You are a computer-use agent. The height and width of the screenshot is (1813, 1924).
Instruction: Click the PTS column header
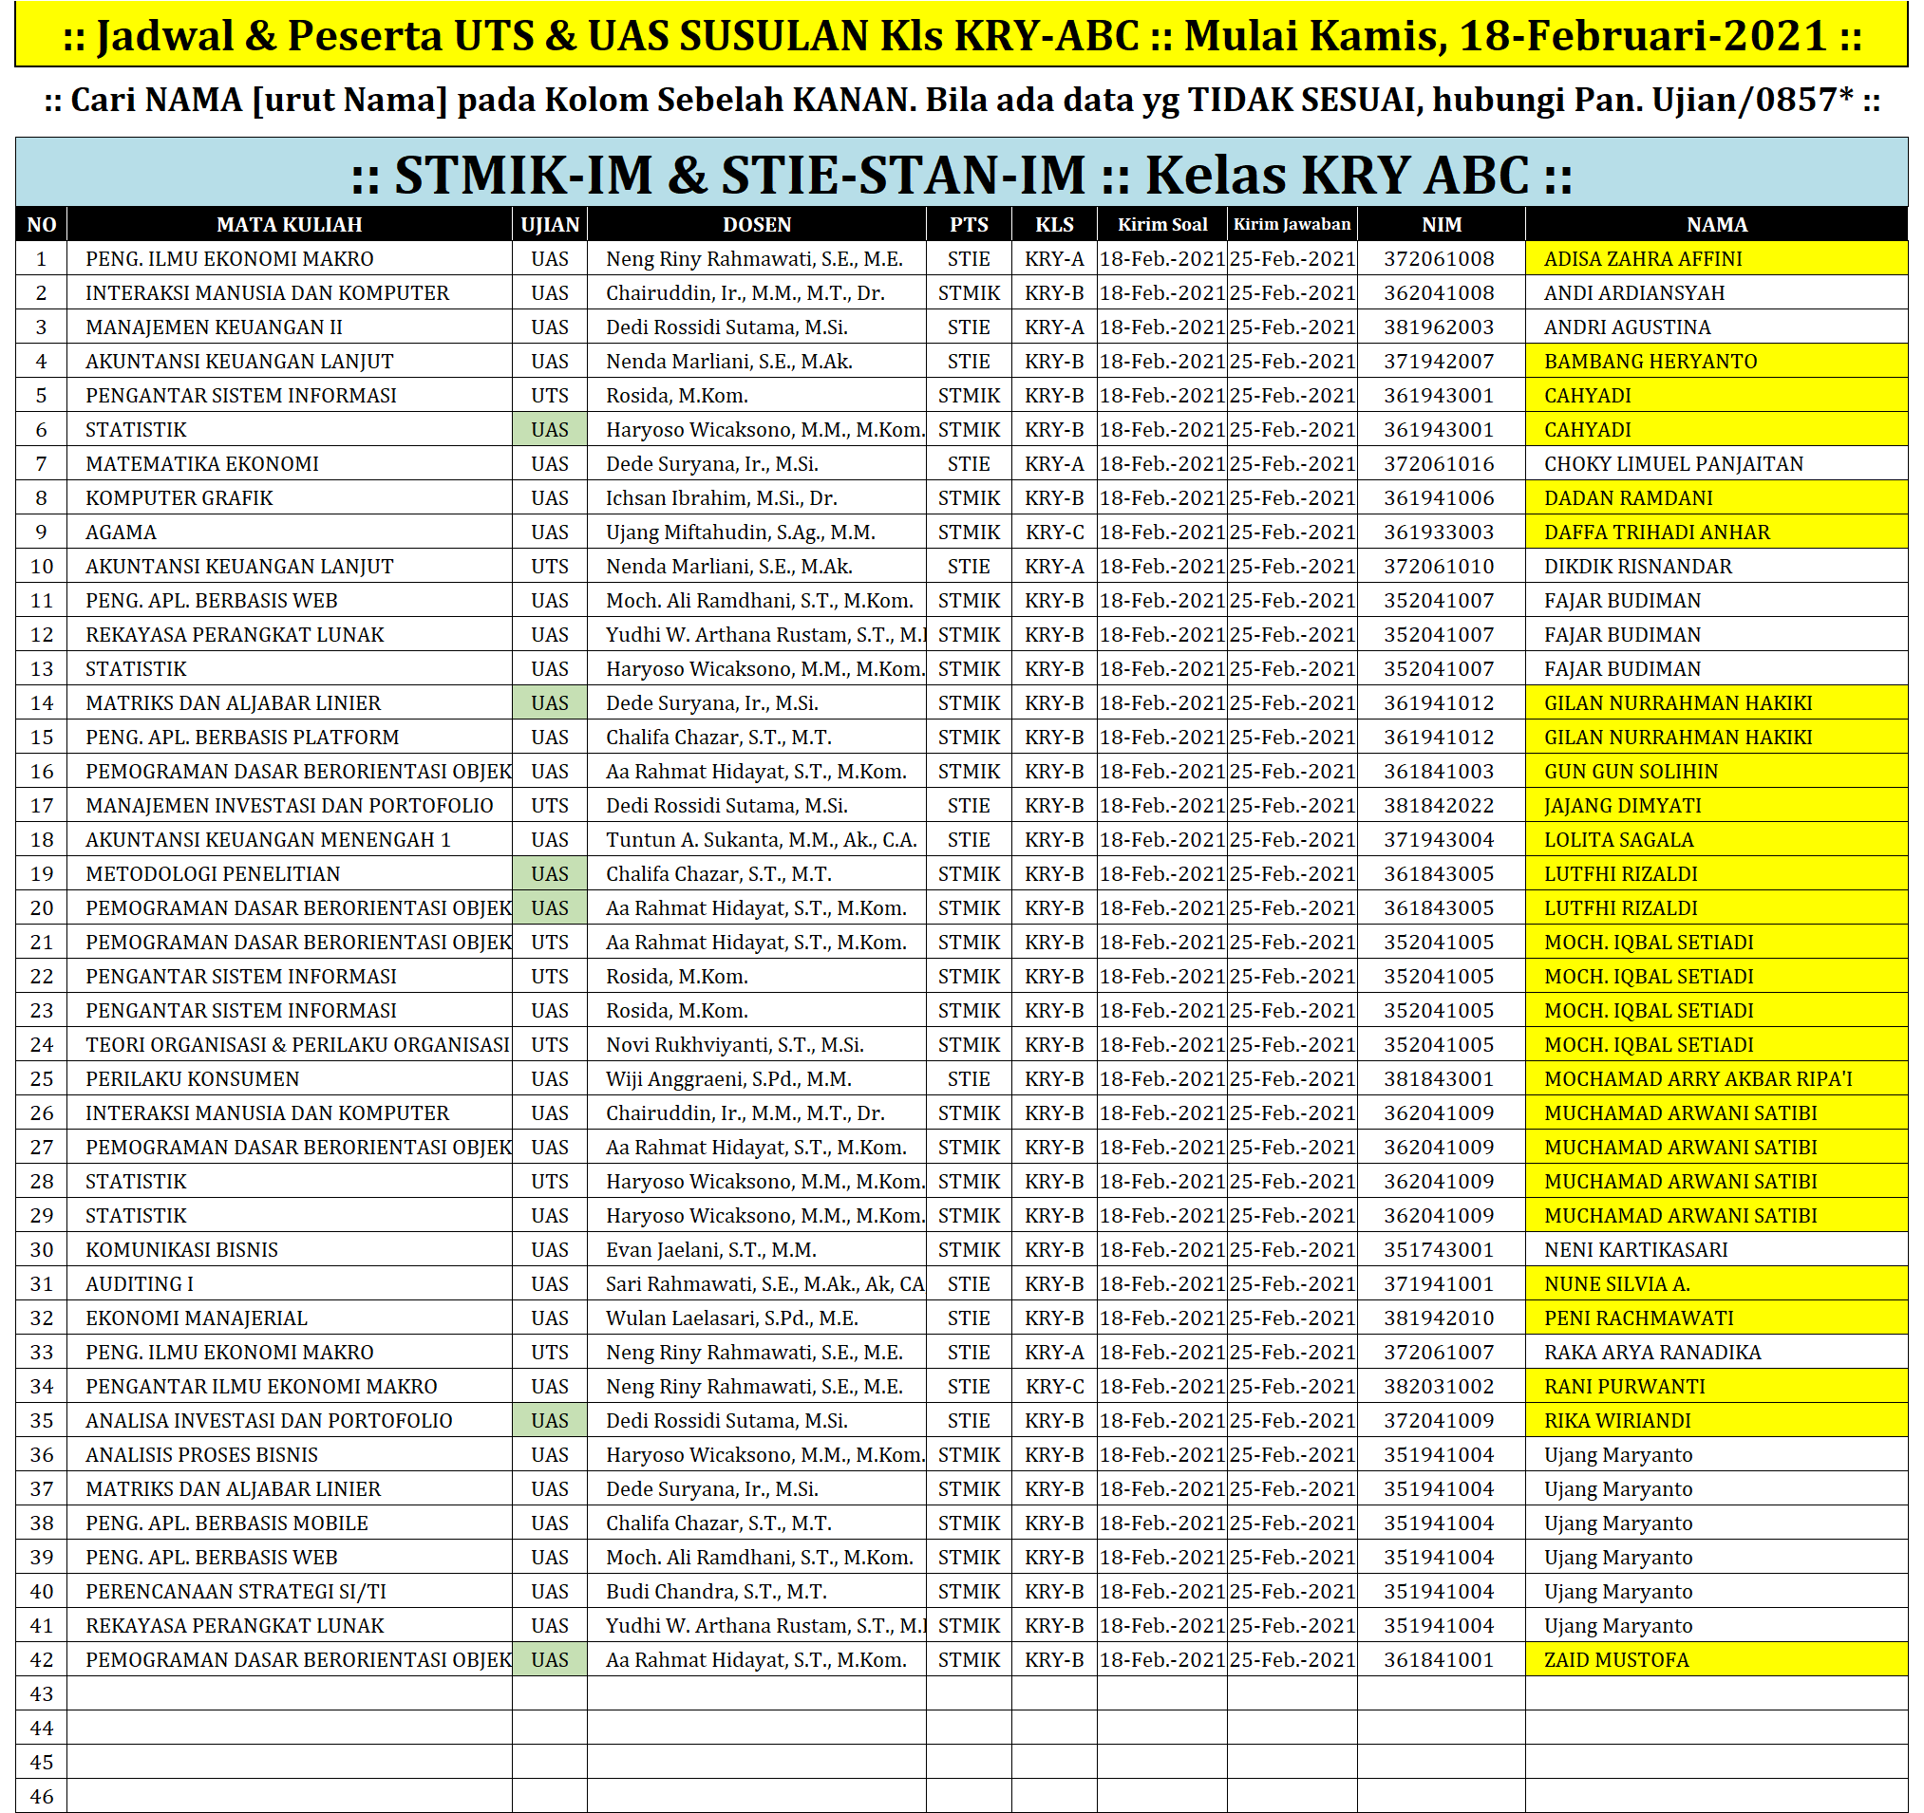click(x=969, y=224)
